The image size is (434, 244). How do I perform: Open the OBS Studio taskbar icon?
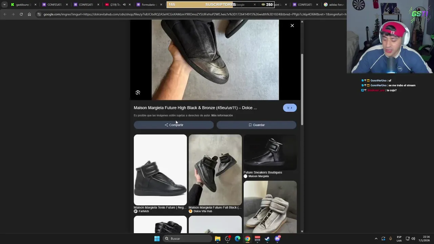[228, 239]
